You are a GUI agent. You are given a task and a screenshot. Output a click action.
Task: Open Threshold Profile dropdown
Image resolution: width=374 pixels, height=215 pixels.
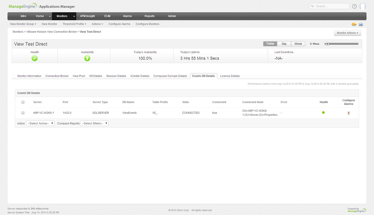[x=74, y=24]
